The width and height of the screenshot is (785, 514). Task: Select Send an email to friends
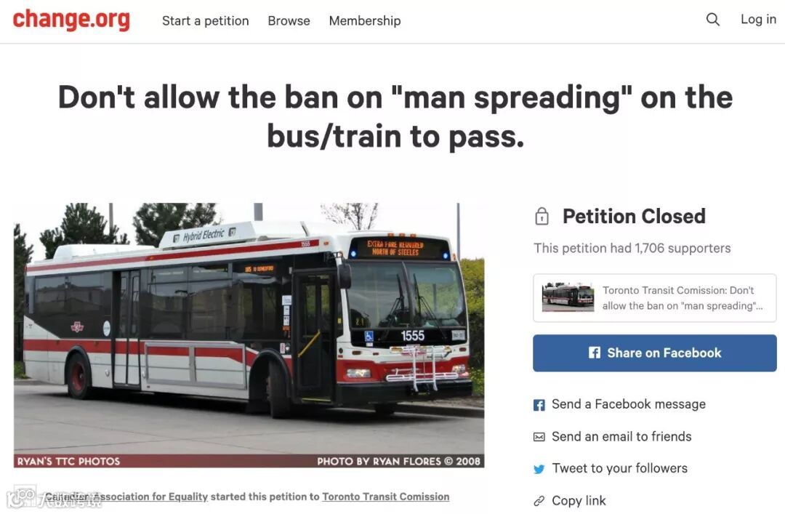tap(621, 436)
